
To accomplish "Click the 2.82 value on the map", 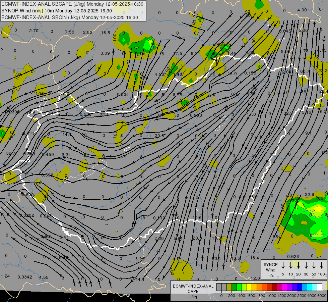I will (88, 32).
